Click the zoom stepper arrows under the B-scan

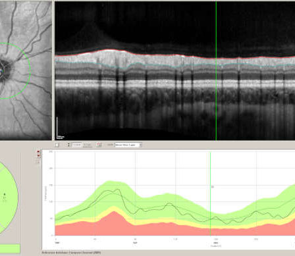click(68, 145)
